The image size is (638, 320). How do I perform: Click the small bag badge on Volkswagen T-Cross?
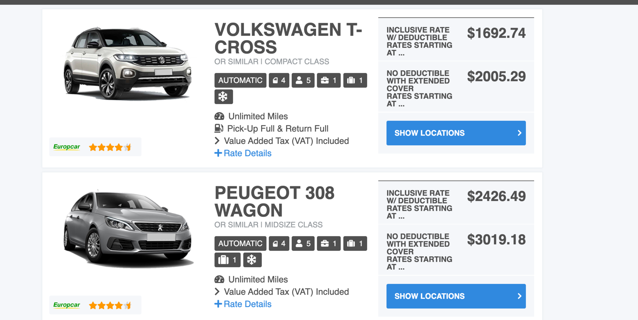coord(329,80)
